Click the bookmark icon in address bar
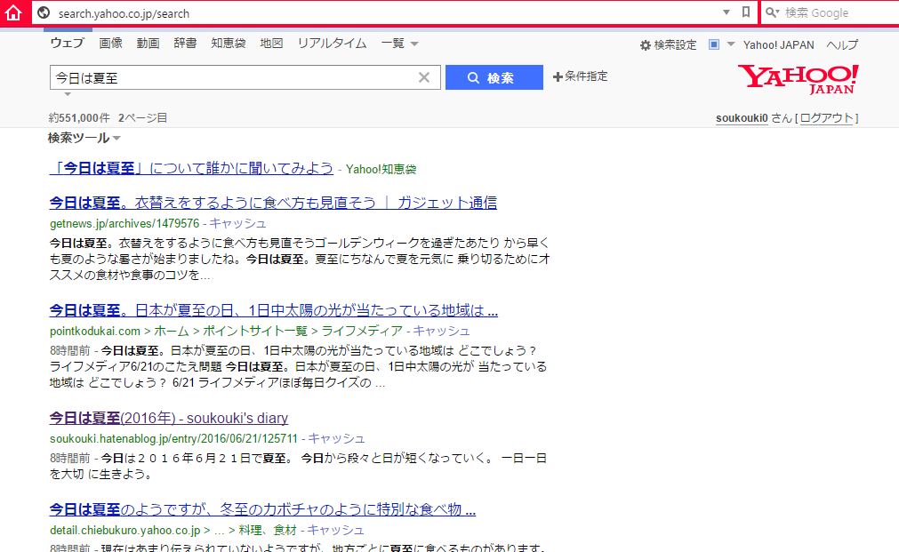The image size is (899, 552). pos(745,12)
